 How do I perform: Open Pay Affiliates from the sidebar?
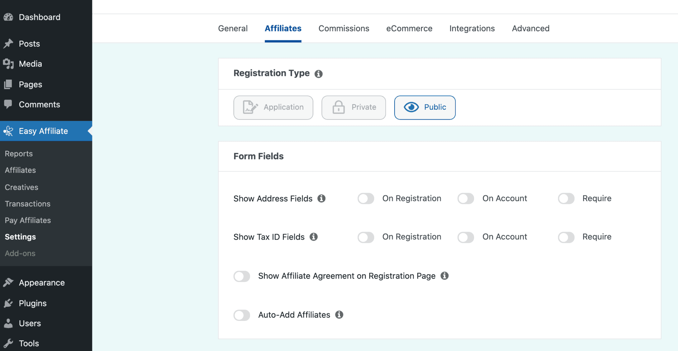click(28, 220)
